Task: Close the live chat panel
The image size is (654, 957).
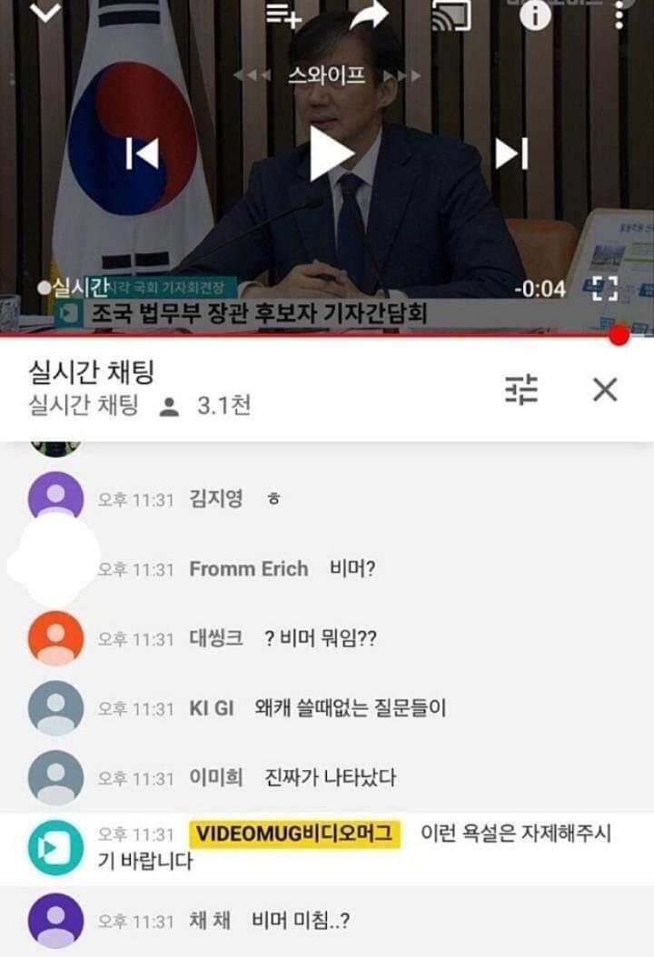Action: (x=605, y=390)
